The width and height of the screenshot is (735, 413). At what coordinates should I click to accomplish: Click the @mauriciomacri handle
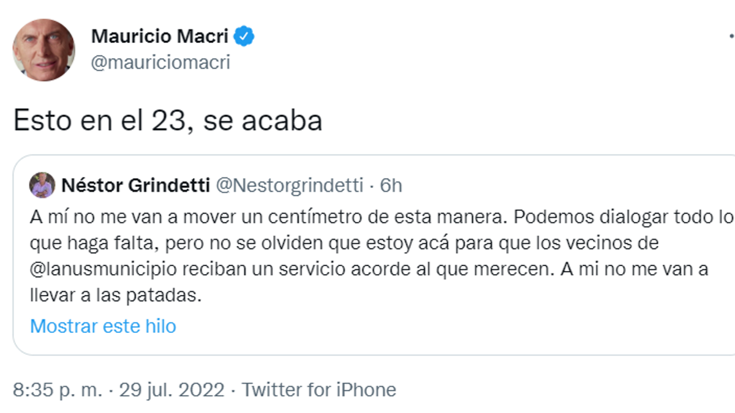[x=160, y=63]
